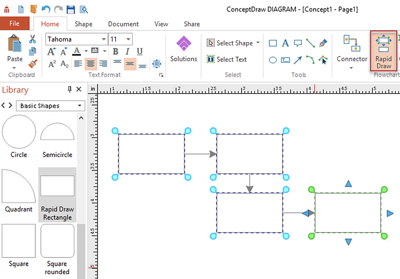Center text horizontally
Image resolution: width=400 pixels, height=279 pixels.
click(x=91, y=64)
